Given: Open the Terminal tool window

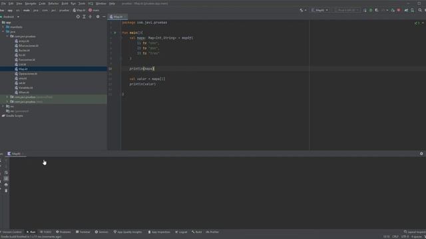Looking at the screenshot, I should [x=83, y=232].
